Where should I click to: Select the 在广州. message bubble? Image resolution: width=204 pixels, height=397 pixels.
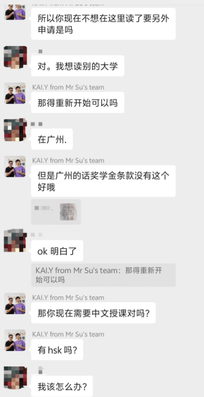tap(52, 139)
